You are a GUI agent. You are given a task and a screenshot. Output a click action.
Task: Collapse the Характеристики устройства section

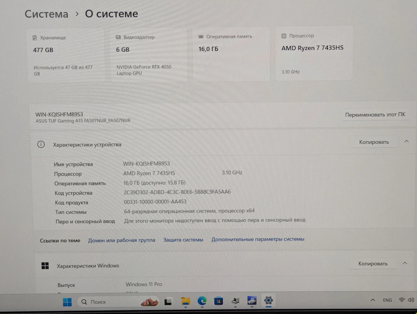pyautogui.click(x=406, y=141)
